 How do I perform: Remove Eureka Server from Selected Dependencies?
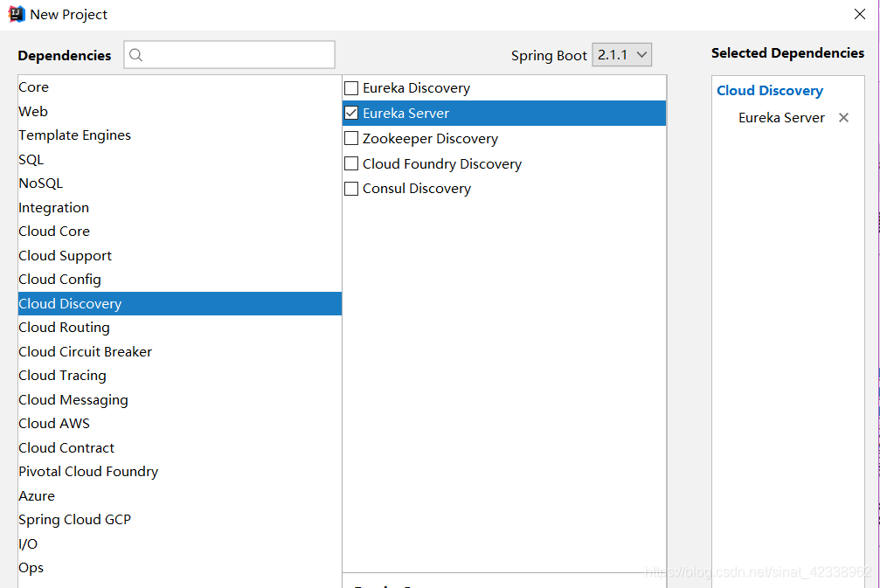843,118
